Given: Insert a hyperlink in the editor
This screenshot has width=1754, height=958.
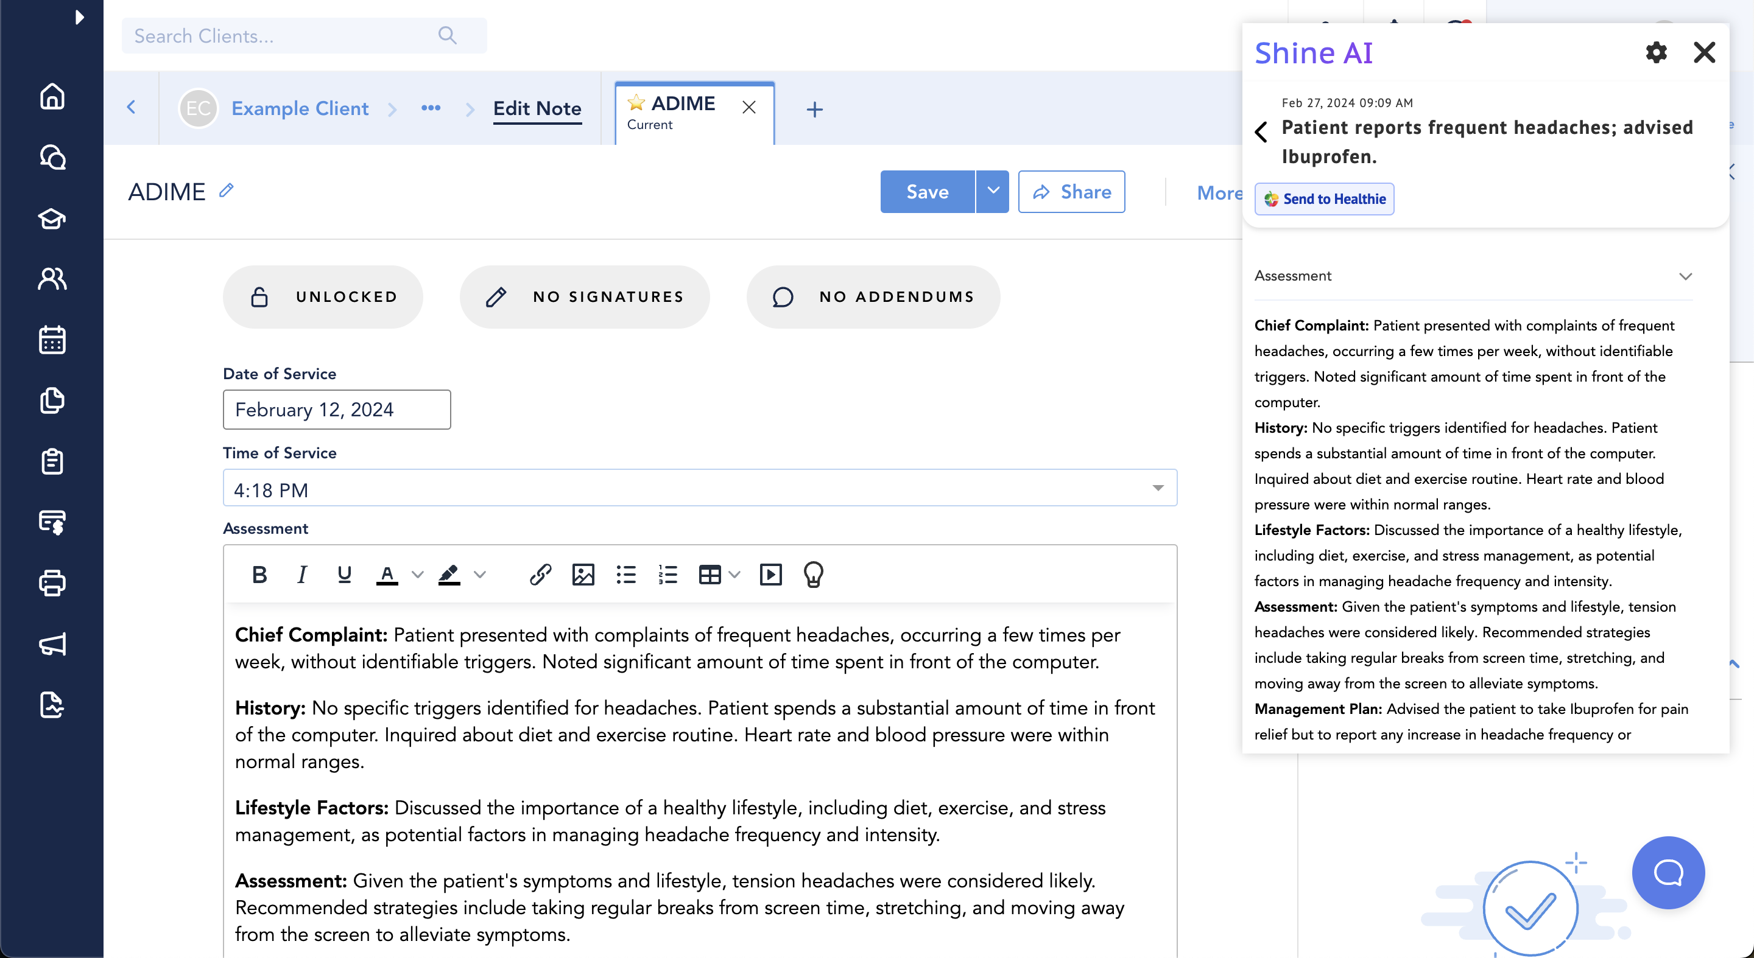Looking at the screenshot, I should click(540, 575).
